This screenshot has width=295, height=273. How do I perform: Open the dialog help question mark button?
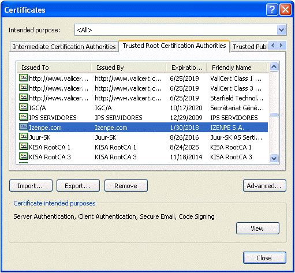tap(272, 9)
